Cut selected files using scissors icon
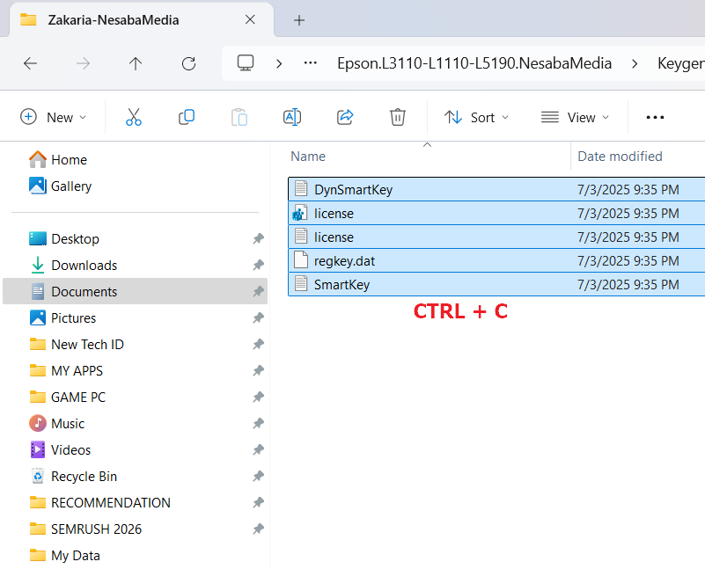The height and width of the screenshot is (569, 705). coord(133,116)
